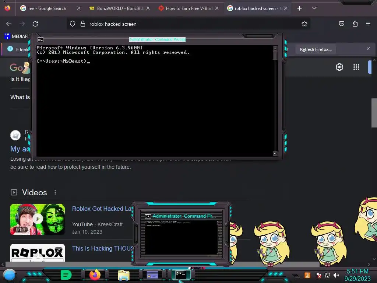Open File Explorer from the taskbar

(x=124, y=275)
